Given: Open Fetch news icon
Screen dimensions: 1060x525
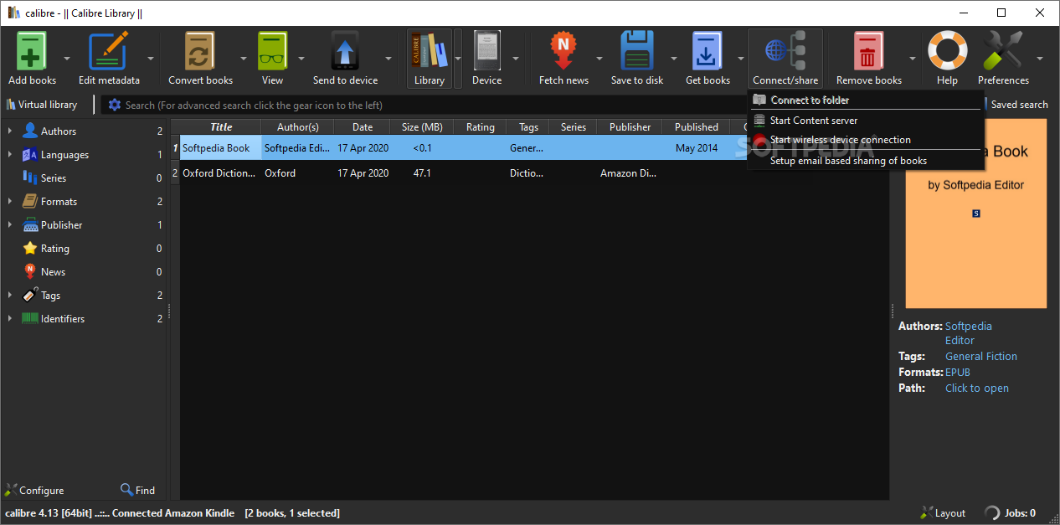Looking at the screenshot, I should tap(563, 52).
